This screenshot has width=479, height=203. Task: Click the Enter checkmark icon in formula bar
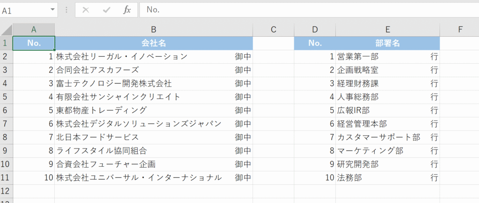(106, 10)
